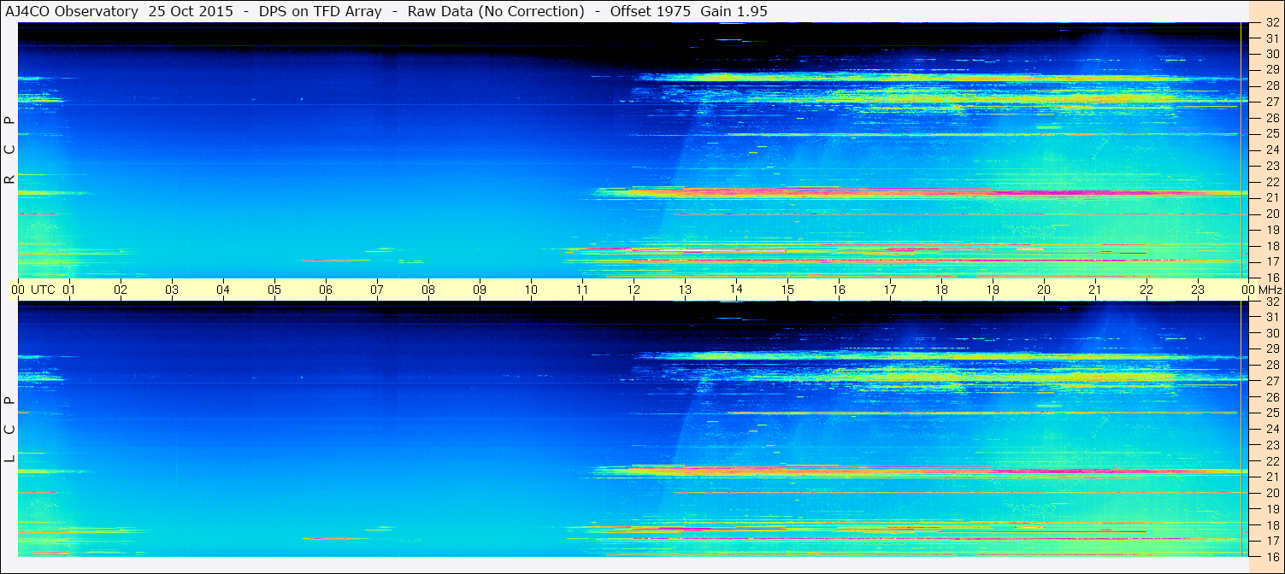Select hour 06 on the time axis
This screenshot has width=1285, height=574.
coord(326,290)
